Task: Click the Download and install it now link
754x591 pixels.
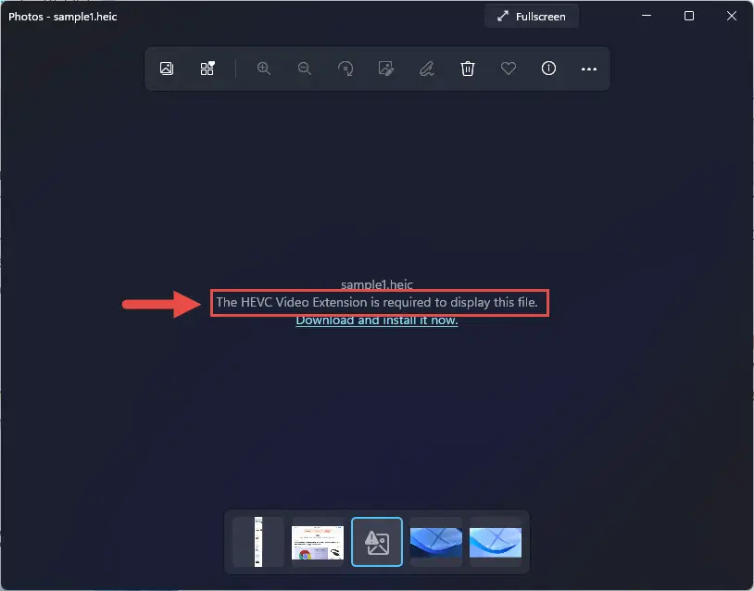Action: click(x=376, y=321)
